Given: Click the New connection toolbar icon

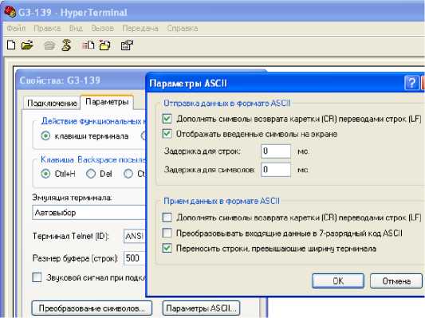Looking at the screenshot, I should coord(11,45).
